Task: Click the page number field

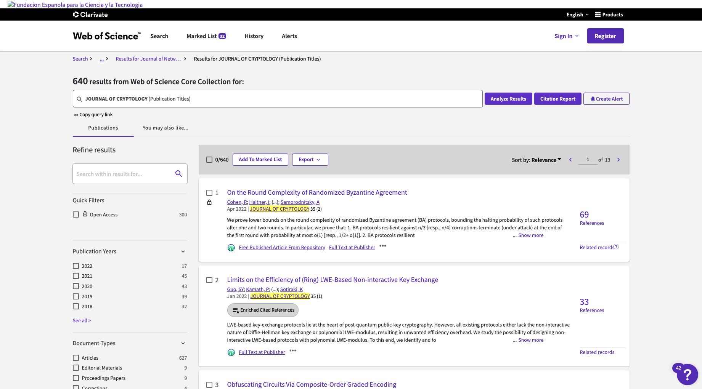Action: click(x=588, y=160)
